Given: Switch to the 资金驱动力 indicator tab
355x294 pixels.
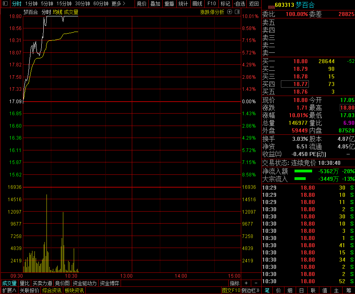Looking at the screenshot, I should coord(85,283).
